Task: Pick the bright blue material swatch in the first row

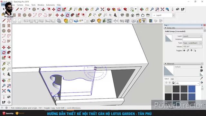Action: coord(192,89)
